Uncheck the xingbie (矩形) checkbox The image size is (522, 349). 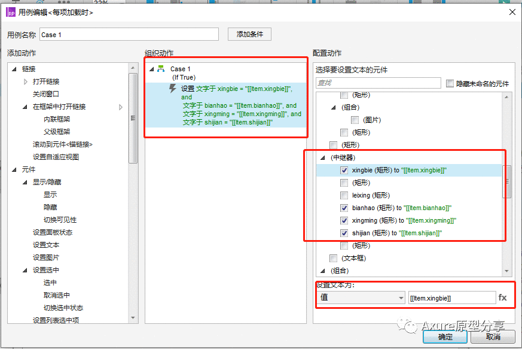[344, 171]
